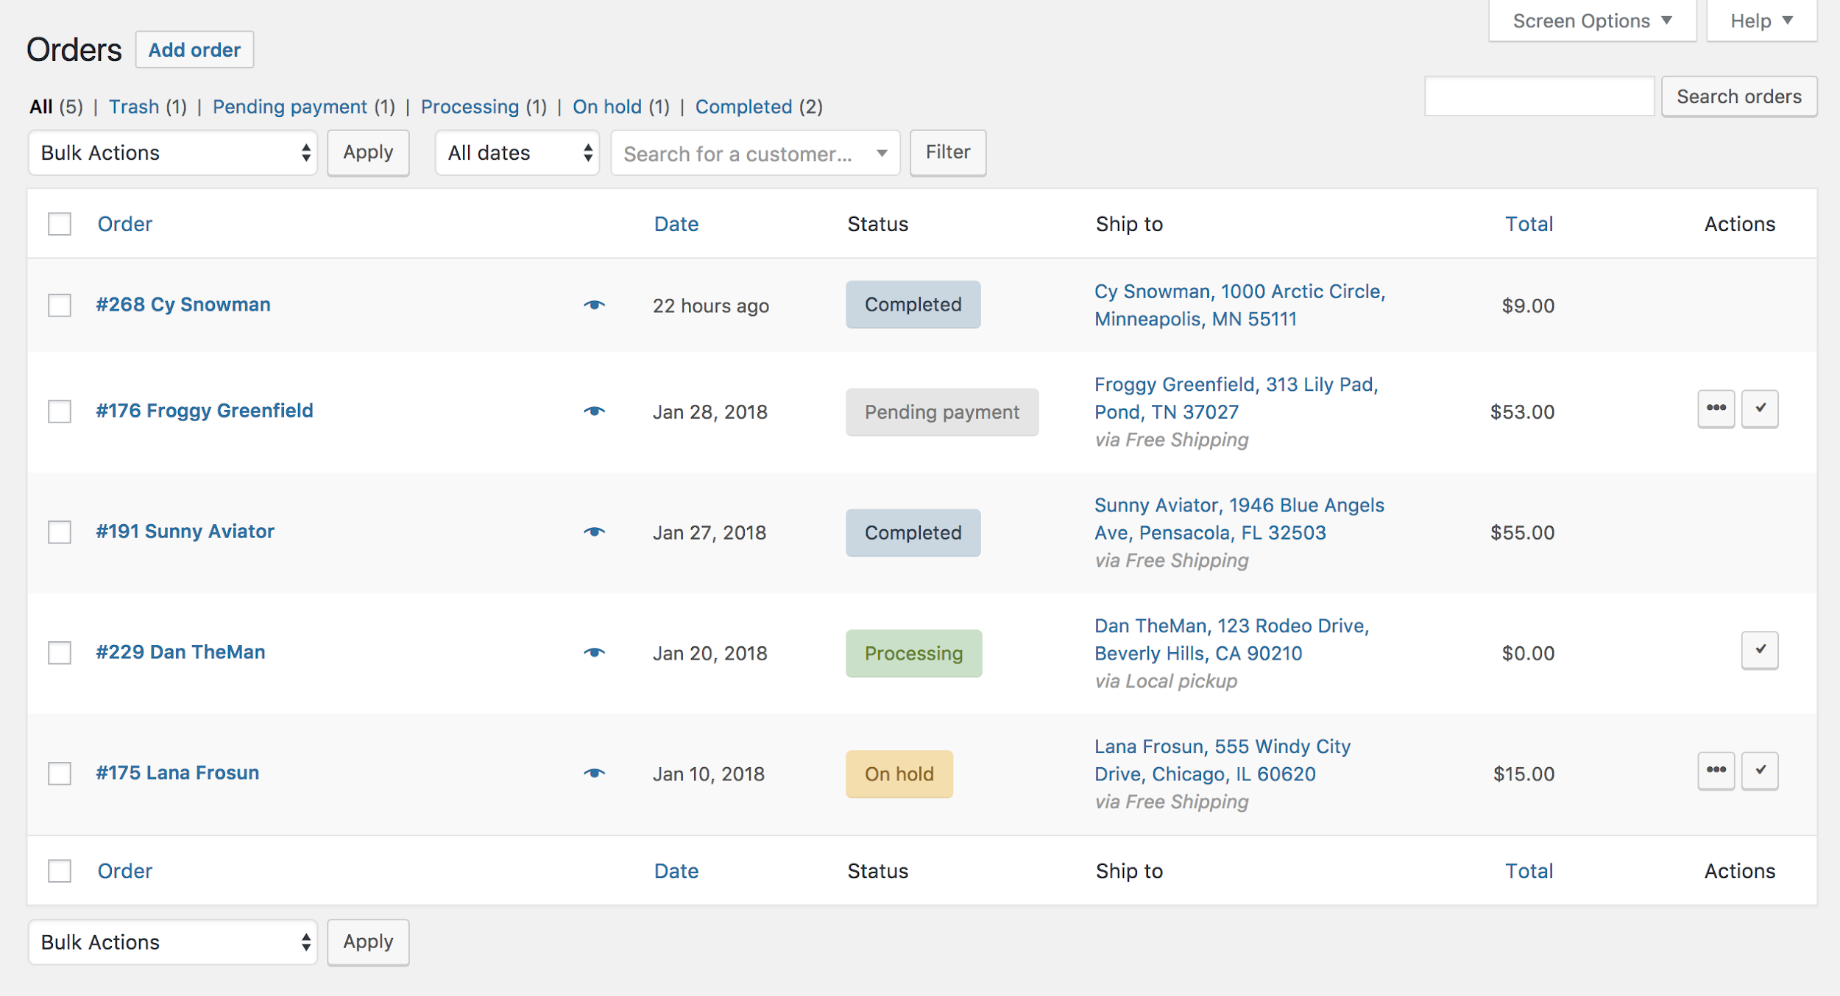The width and height of the screenshot is (1840, 996).
Task: Click Completed status badge of order #191
Action: 913,533
